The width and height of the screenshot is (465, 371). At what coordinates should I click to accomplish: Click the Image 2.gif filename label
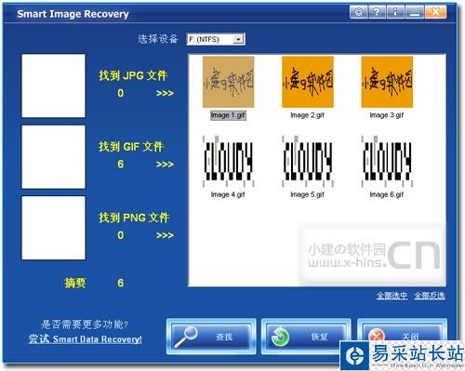click(307, 115)
